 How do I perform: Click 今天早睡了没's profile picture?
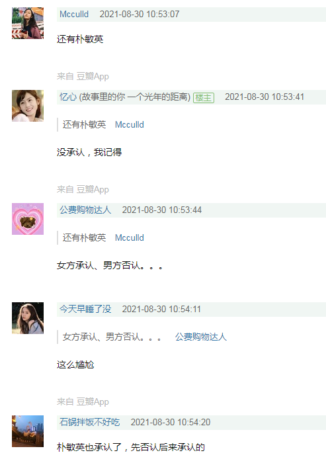tap(28, 318)
